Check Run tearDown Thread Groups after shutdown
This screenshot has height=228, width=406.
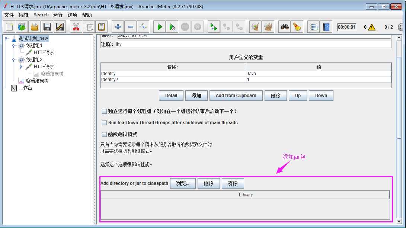pos(104,123)
